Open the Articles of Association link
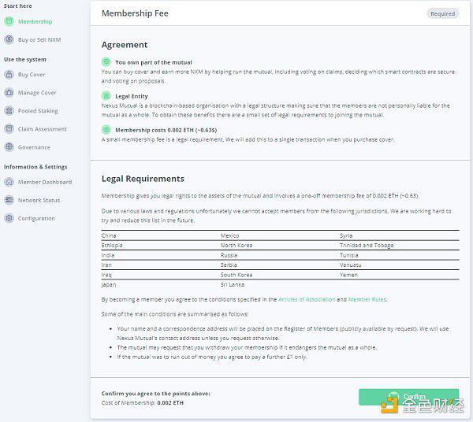 point(307,299)
